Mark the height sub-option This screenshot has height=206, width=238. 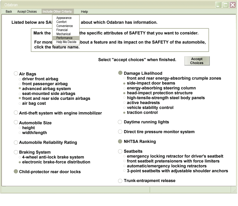[20, 128]
